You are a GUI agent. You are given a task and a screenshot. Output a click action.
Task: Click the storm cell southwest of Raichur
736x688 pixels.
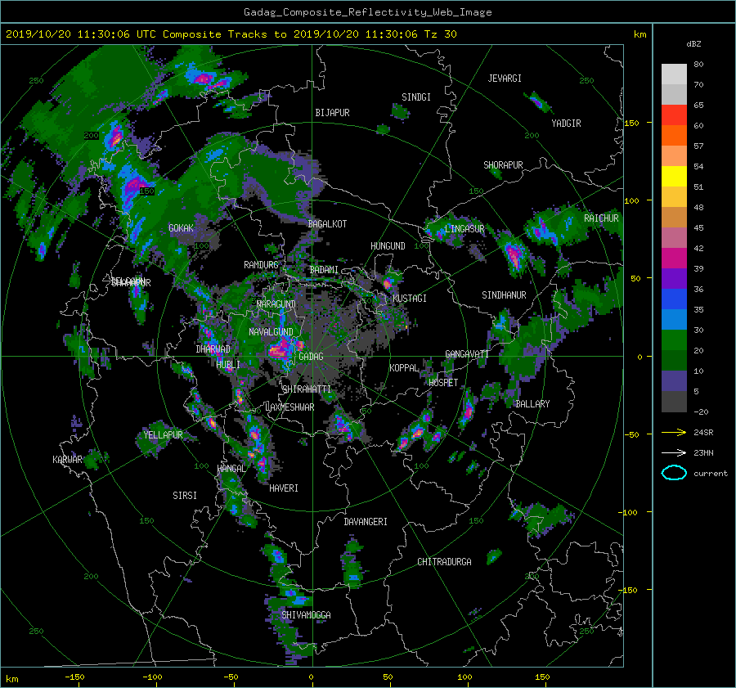pyautogui.click(x=514, y=255)
